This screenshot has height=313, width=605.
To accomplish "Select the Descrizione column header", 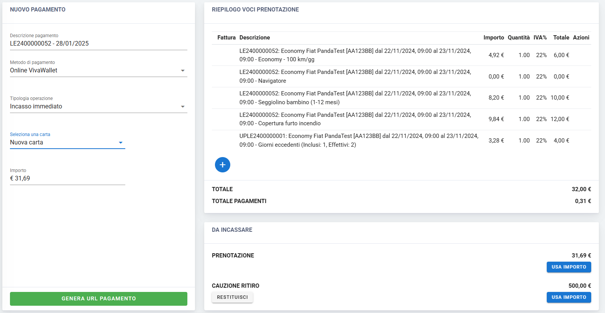I will (x=255, y=38).
